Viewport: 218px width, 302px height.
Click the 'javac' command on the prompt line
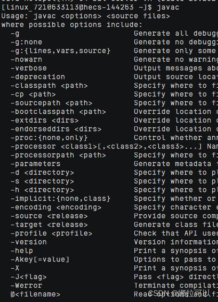(x=168, y=7)
